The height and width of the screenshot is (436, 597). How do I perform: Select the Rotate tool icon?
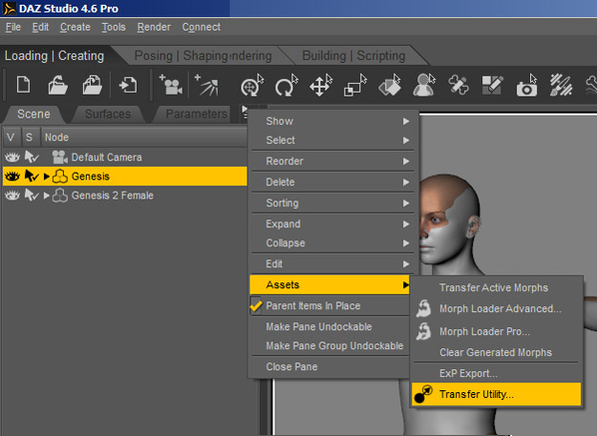287,85
